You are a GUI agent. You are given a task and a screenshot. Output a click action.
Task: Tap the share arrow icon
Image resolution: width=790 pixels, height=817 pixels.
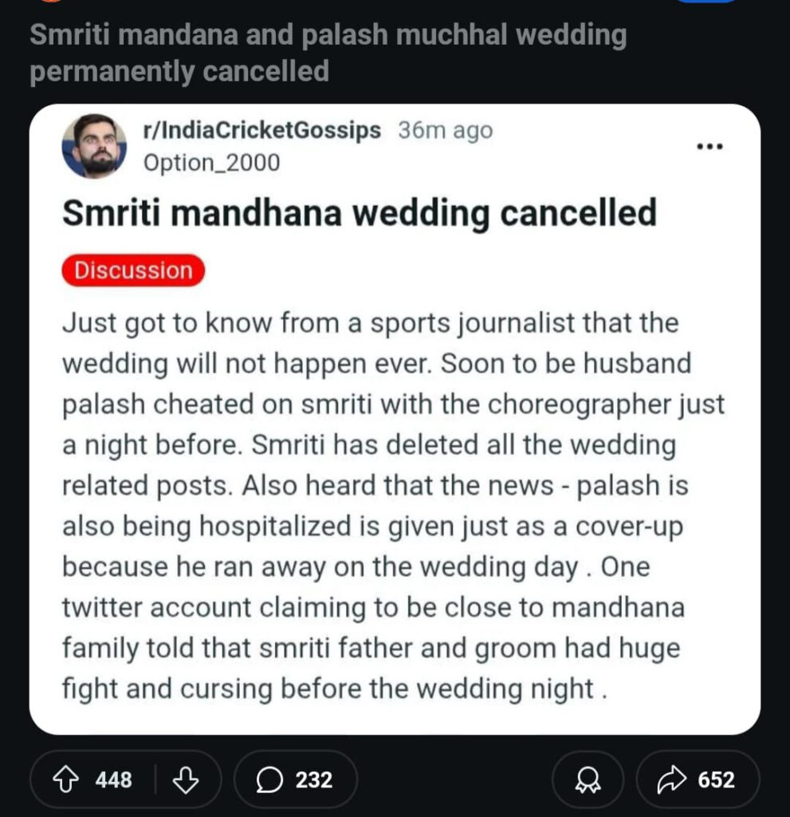671,780
